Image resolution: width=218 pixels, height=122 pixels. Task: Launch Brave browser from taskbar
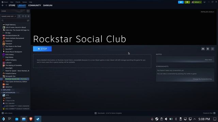pyautogui.click(x=31, y=119)
